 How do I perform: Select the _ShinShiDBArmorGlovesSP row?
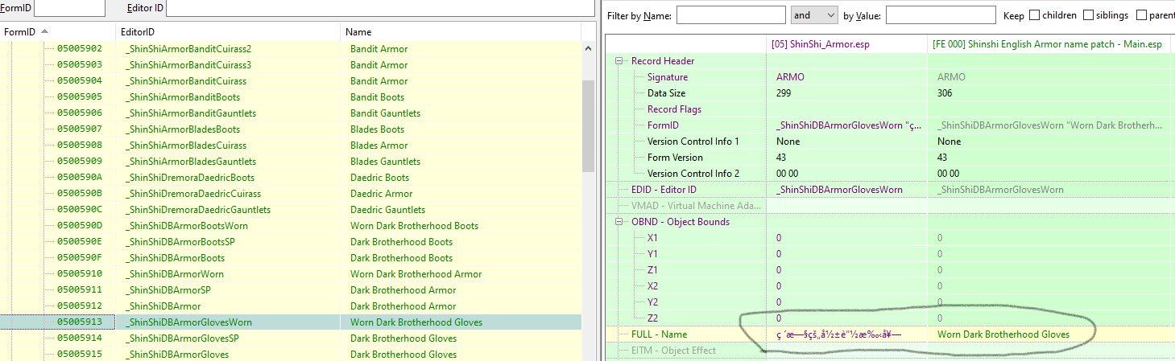click(290, 338)
